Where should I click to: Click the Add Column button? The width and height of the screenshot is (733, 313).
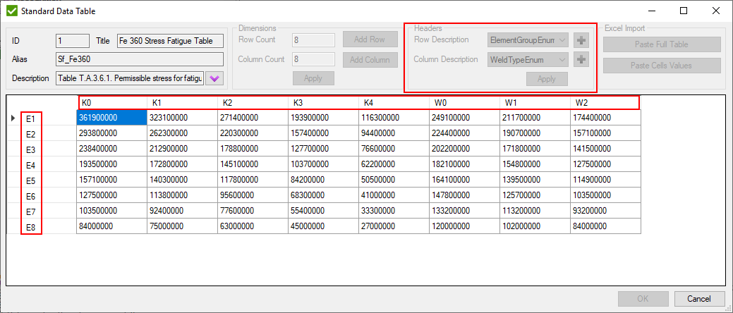pos(370,59)
